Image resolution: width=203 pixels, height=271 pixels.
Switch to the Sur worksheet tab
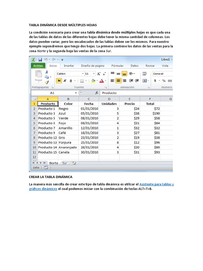65,163
